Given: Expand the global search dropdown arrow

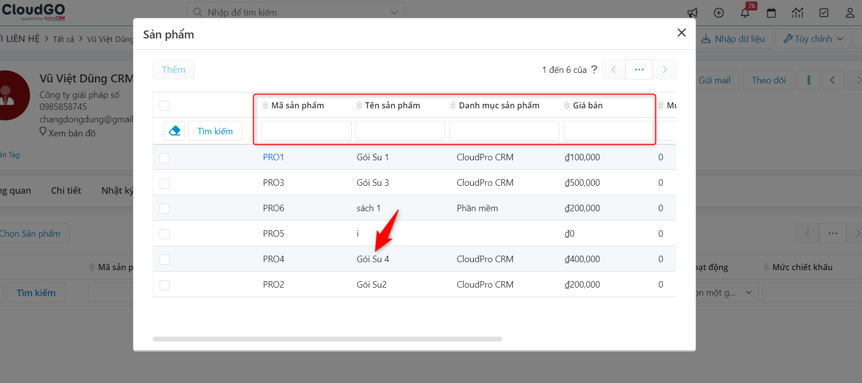Looking at the screenshot, I should pos(394,12).
